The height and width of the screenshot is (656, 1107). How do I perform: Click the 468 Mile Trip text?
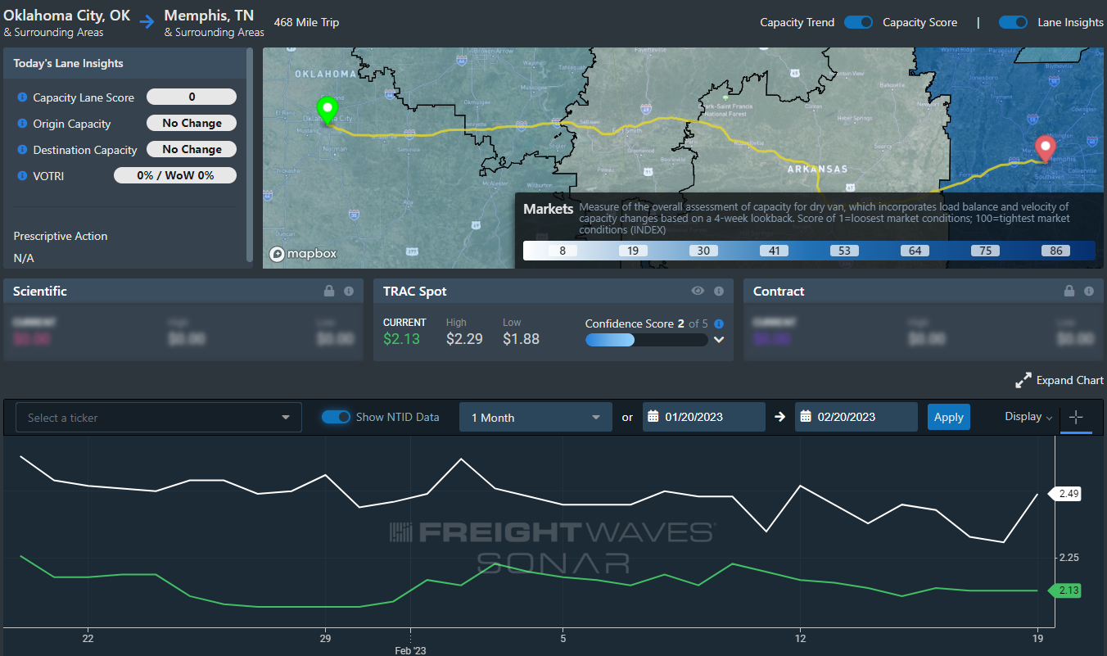click(306, 22)
